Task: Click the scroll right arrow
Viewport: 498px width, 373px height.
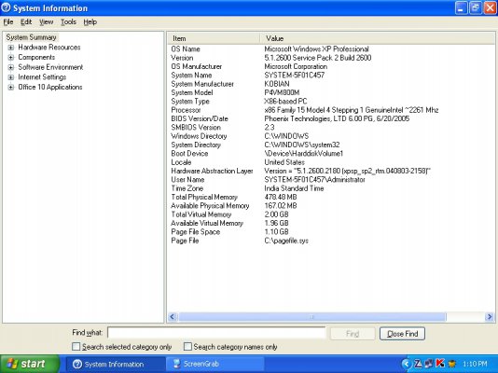Action: coord(489,316)
